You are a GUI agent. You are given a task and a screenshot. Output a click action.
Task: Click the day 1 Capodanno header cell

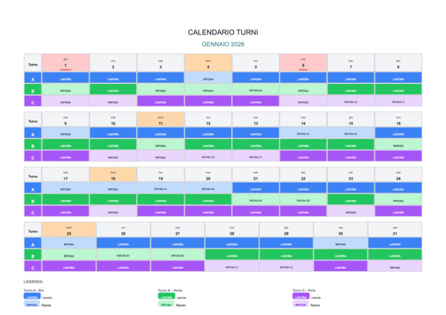pos(66,63)
